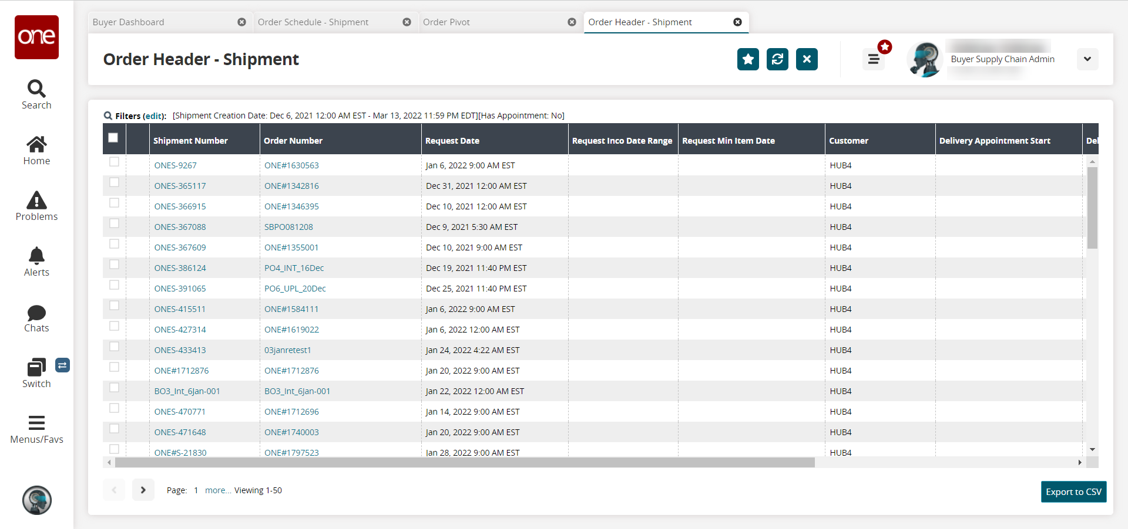Open order ONE#1630563 link
1128x529 pixels.
[291, 165]
